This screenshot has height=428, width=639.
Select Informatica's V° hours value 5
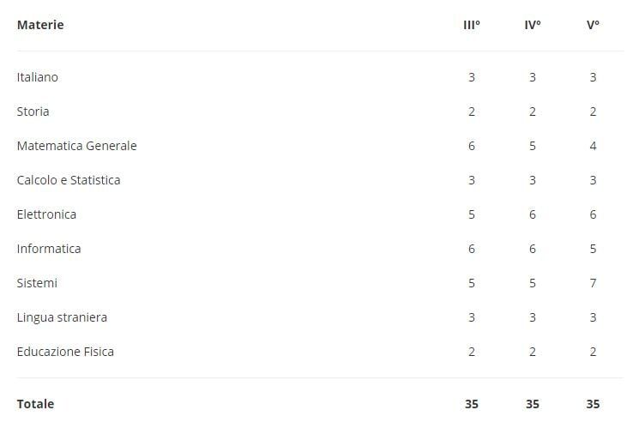tap(593, 249)
